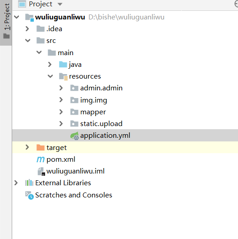
Task: Click the External Libraries bar-chart icon
Action: (x=29, y=183)
